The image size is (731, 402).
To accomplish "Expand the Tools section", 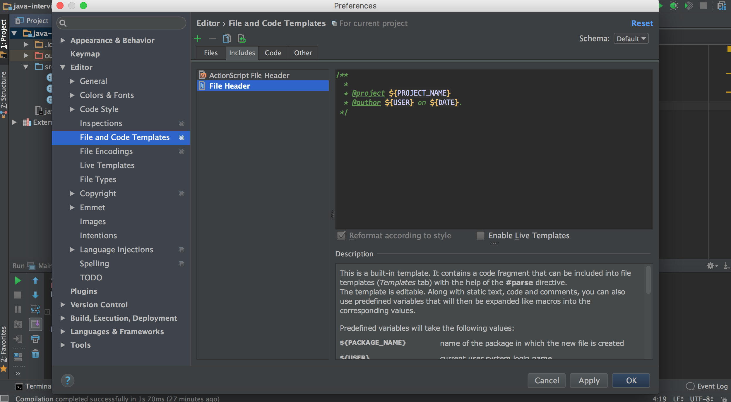I will [x=63, y=345].
